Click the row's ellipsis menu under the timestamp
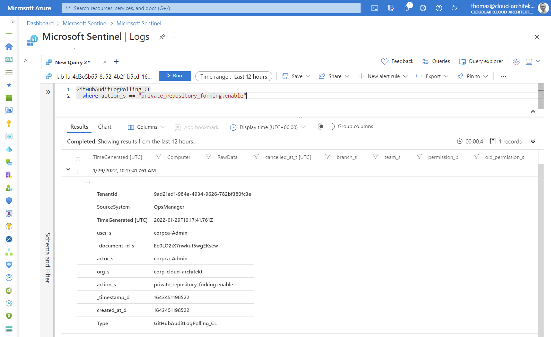 pos(87,182)
